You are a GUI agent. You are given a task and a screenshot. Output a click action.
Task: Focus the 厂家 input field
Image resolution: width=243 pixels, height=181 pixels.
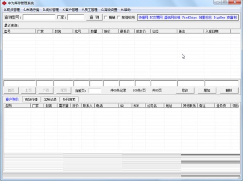76,17
